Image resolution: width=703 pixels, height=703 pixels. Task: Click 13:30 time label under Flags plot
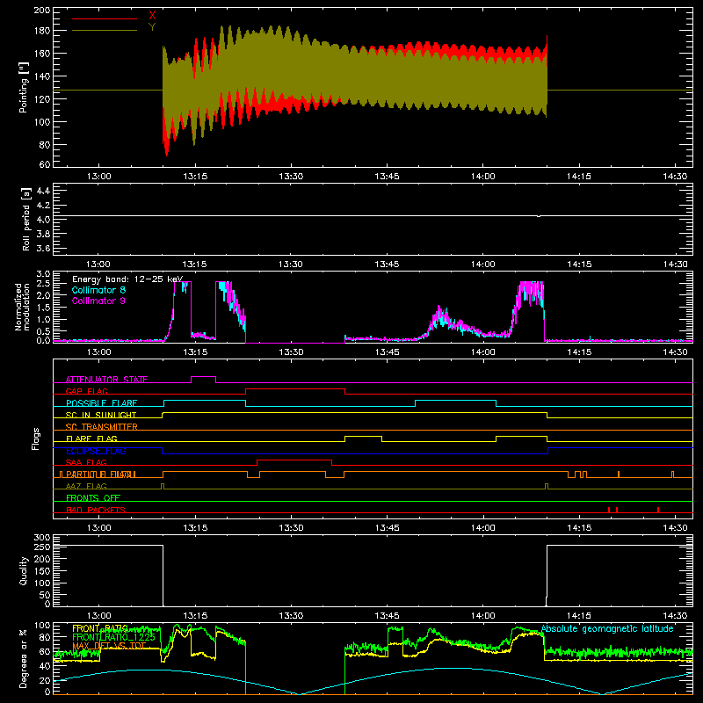tap(291, 528)
